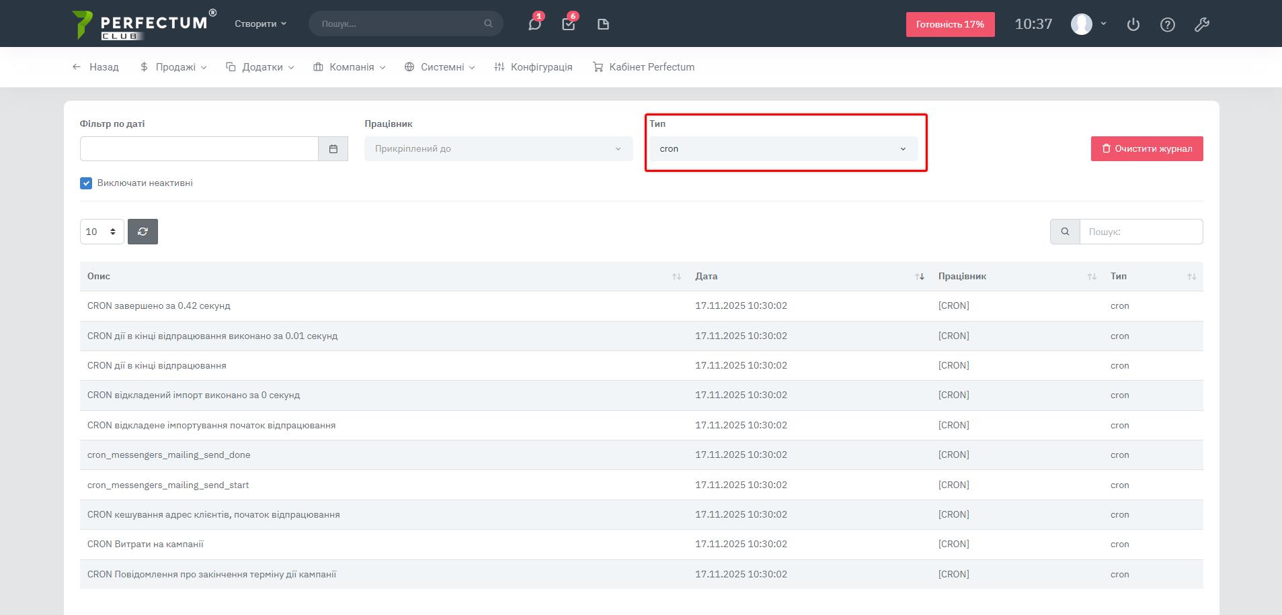
Task: Click the Очистити журнал button
Action: 1147,149
